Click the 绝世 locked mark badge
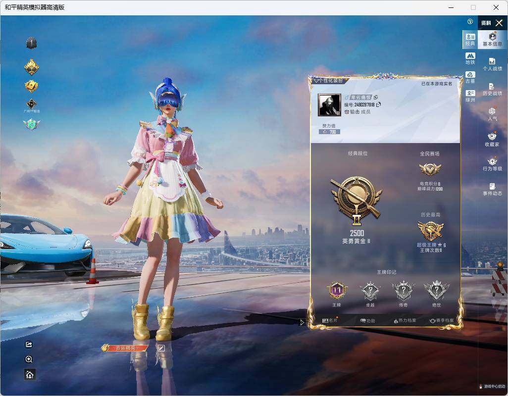This screenshot has height=396, width=508. 436,291
